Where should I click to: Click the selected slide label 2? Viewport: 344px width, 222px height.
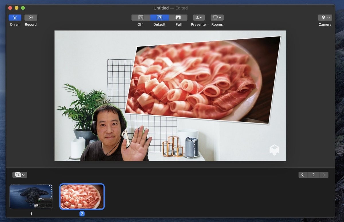point(82,214)
